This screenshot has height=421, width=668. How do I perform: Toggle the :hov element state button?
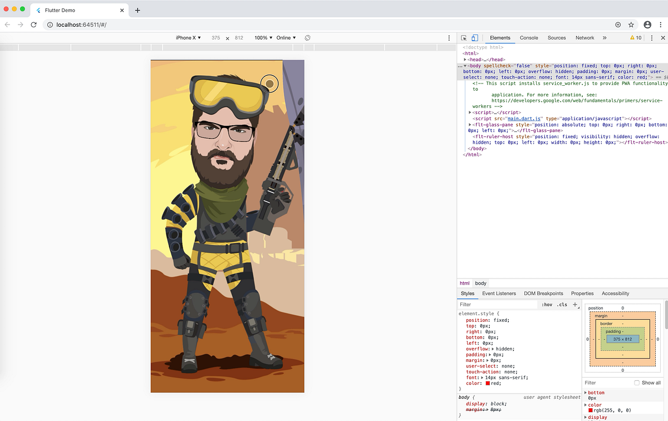[x=547, y=305]
